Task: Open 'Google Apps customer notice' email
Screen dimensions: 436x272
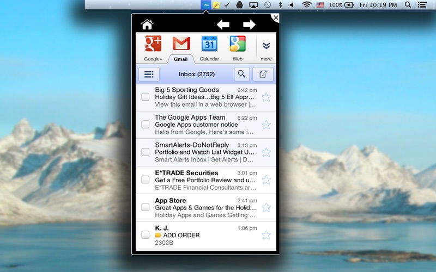Action: 196,125
